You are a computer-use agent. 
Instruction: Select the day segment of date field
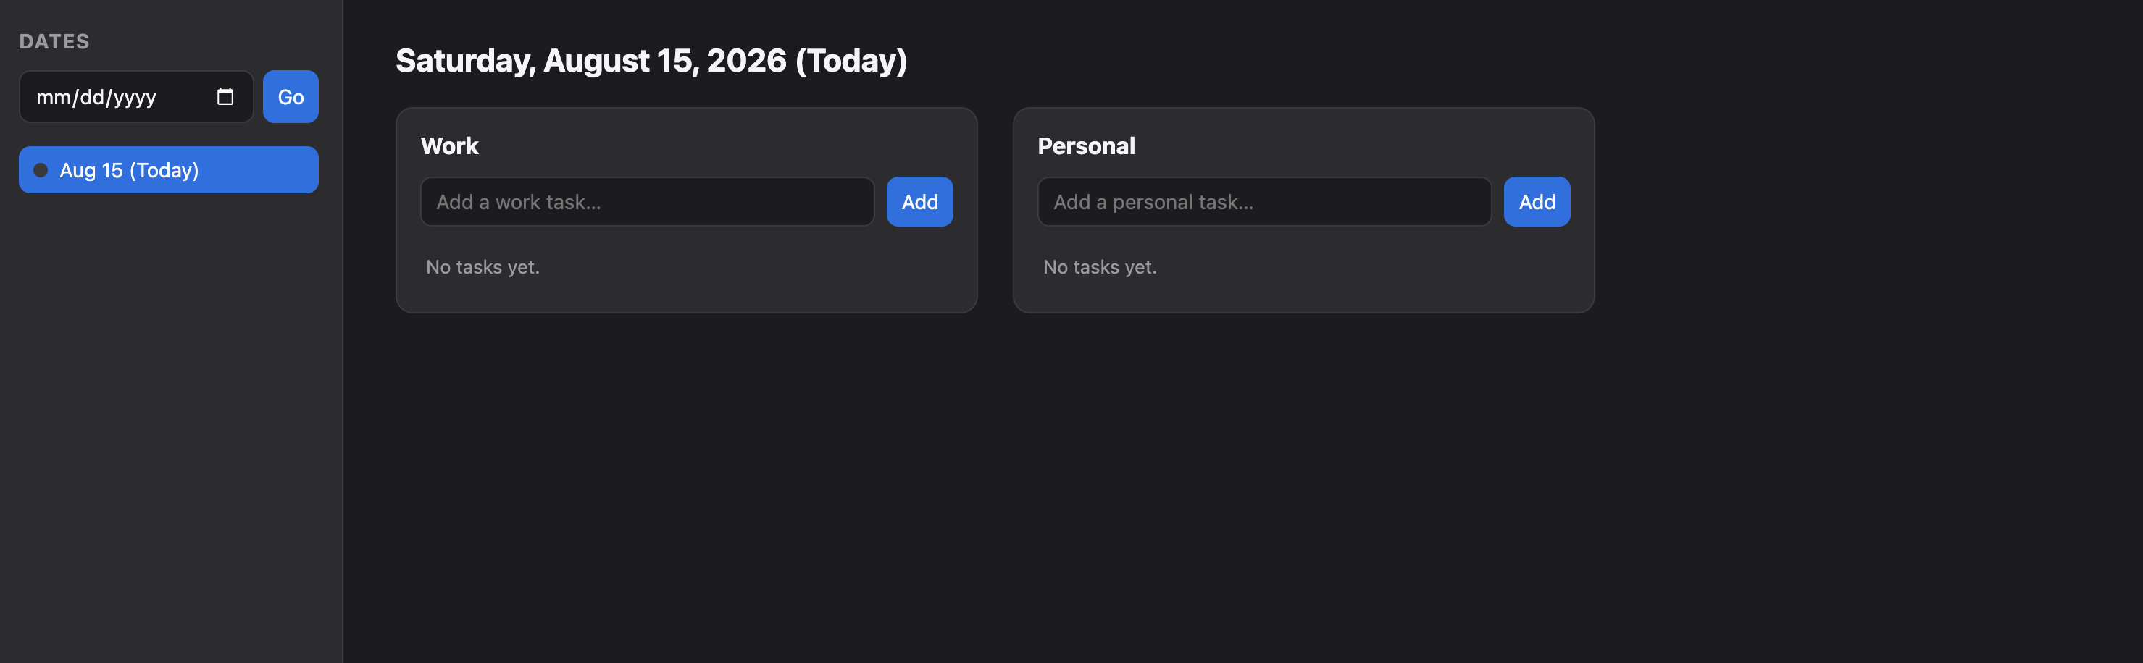(x=91, y=97)
